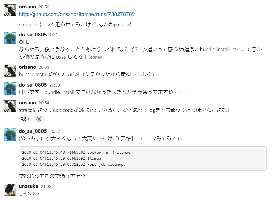Image resolution: width=272 pixels, height=200 pixels.
Task: Toggle the なる reaction with count 1
Action: (x=25, y=119)
